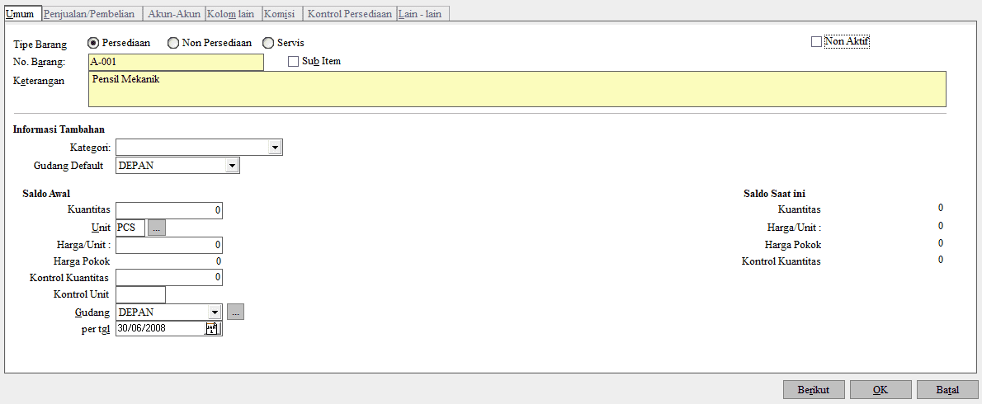The width and height of the screenshot is (982, 404).
Task: Open calendar picker for per tgl date
Action: click(x=211, y=329)
